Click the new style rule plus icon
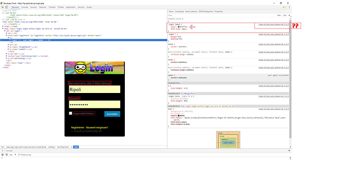This screenshot has width=362, height=196. tap(289, 15)
